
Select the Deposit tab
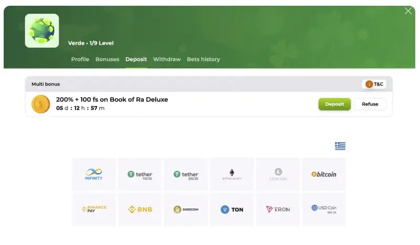coord(136,59)
